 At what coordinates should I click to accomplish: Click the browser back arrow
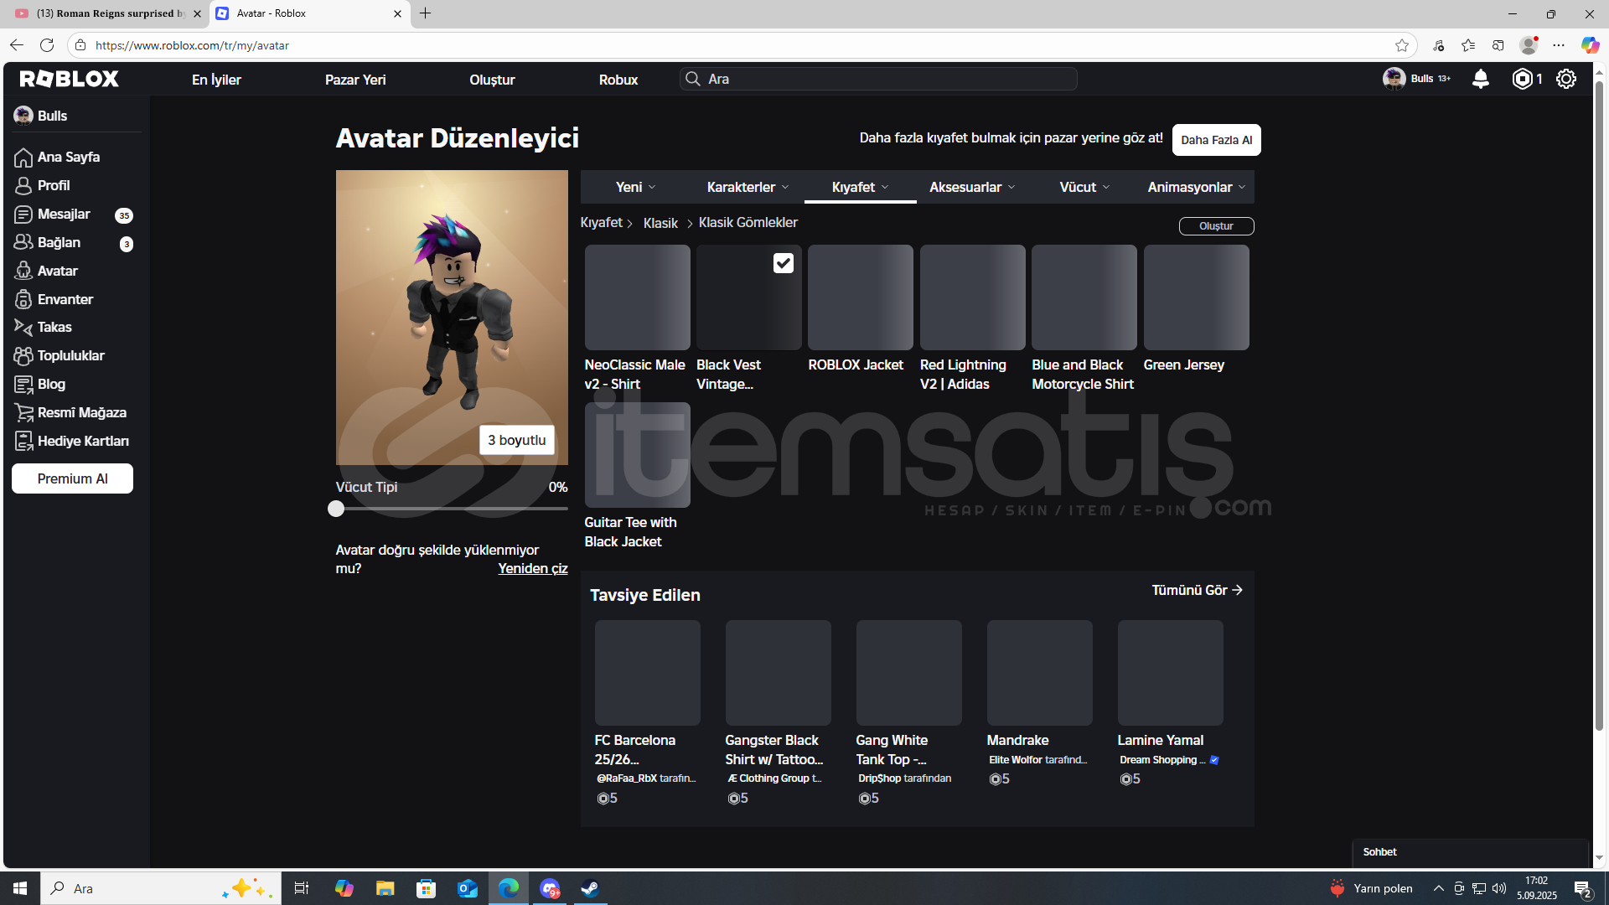17,45
